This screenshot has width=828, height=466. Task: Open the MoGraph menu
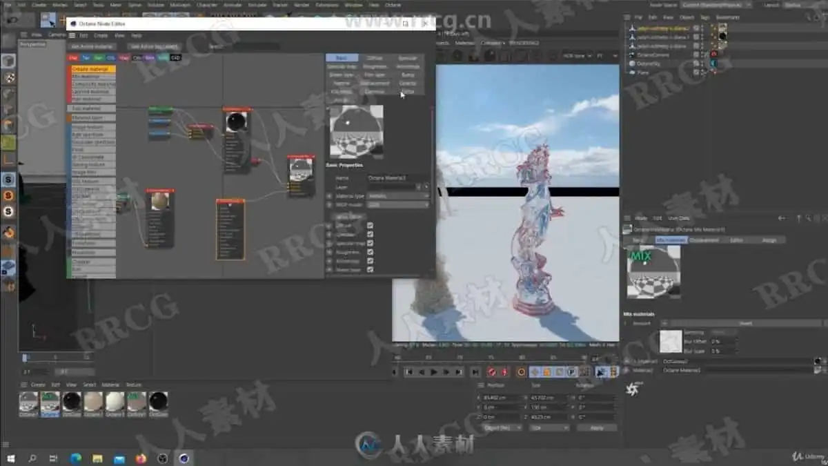tap(180, 5)
